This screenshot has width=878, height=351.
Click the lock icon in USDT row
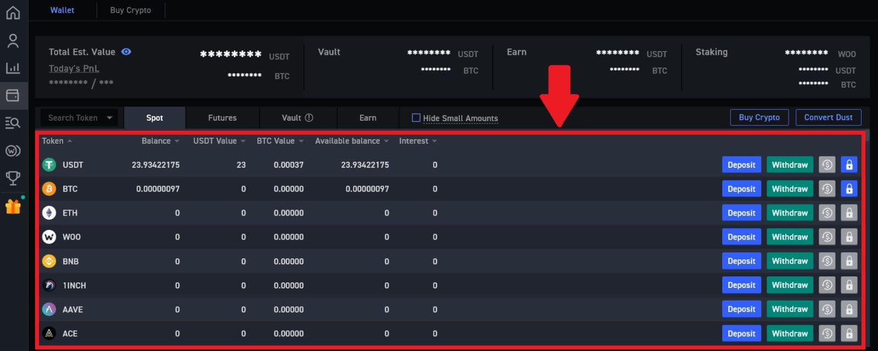(x=849, y=165)
